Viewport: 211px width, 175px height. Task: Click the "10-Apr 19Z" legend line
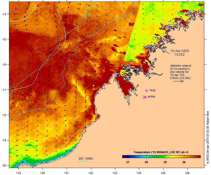pos(177,75)
